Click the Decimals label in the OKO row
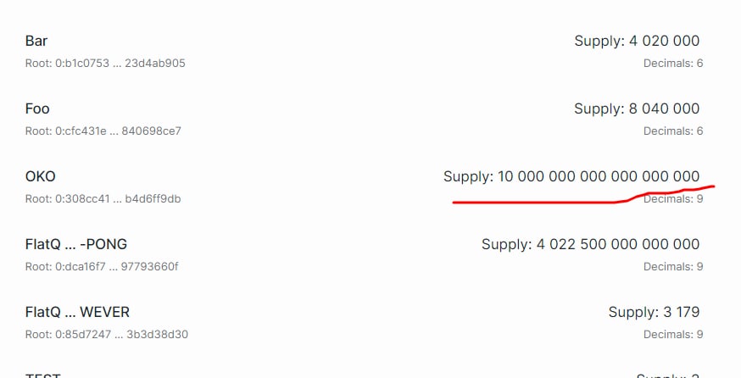The image size is (741, 378). coord(673,199)
